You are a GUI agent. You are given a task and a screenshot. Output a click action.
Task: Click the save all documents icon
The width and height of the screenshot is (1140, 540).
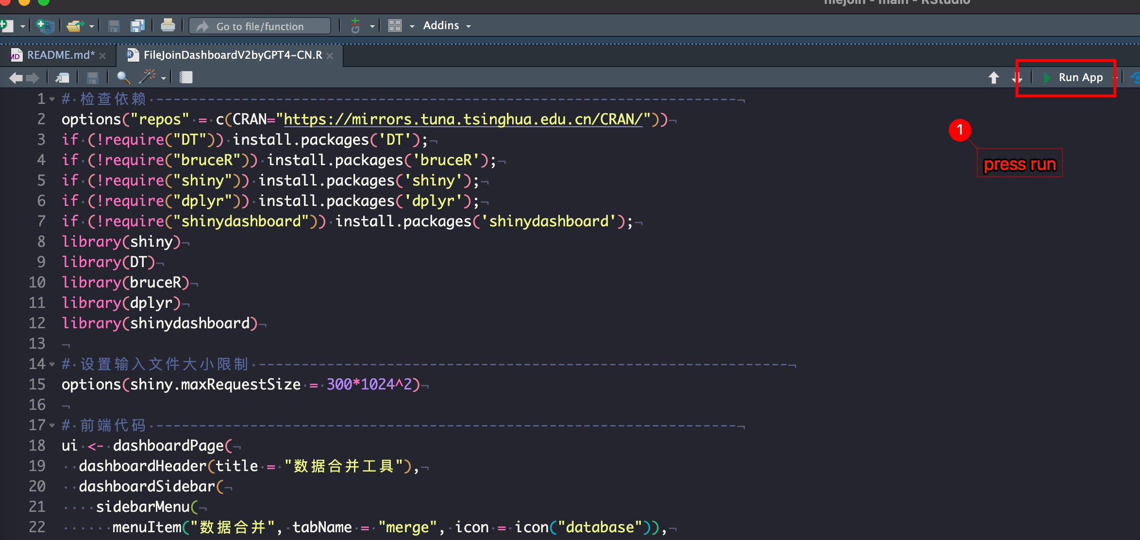coord(138,26)
